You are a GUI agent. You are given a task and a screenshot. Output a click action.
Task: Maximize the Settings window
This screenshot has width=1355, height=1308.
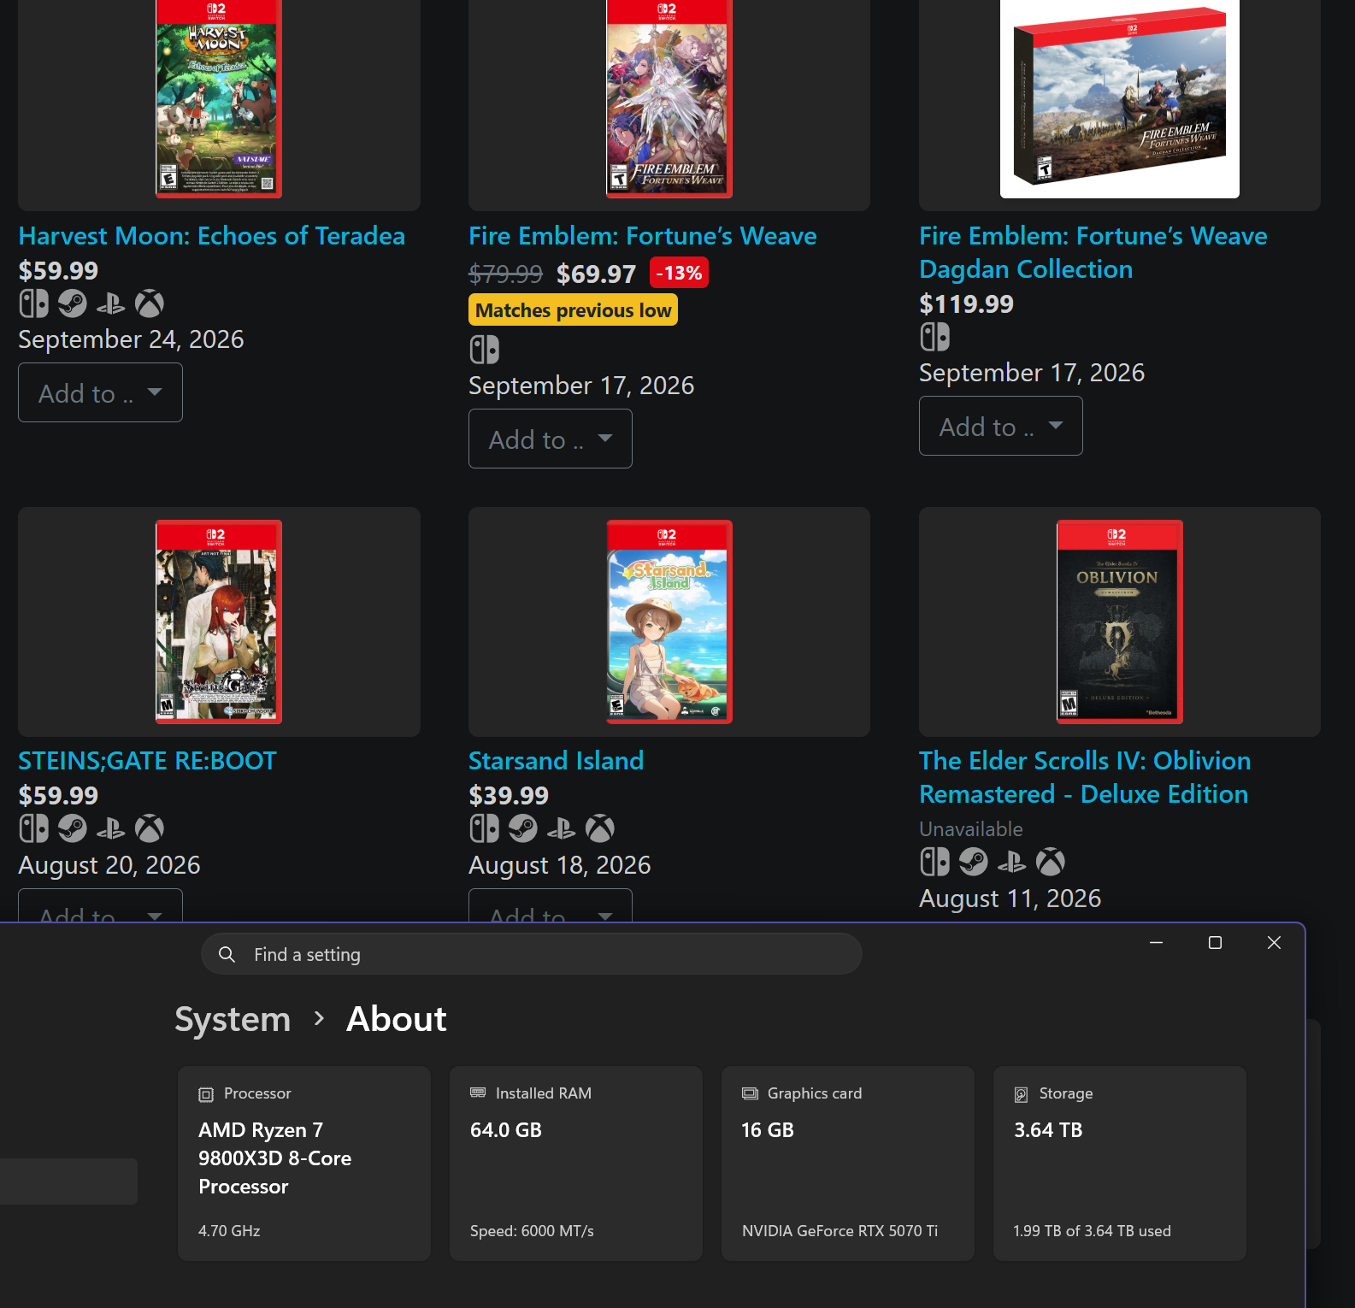1215,942
